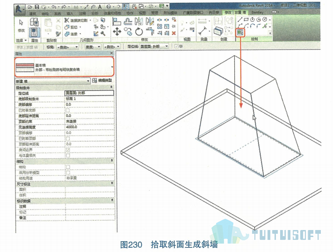Select the Pick Lines draw tool
Screen dimensions: 333x252
[x=265, y=26]
